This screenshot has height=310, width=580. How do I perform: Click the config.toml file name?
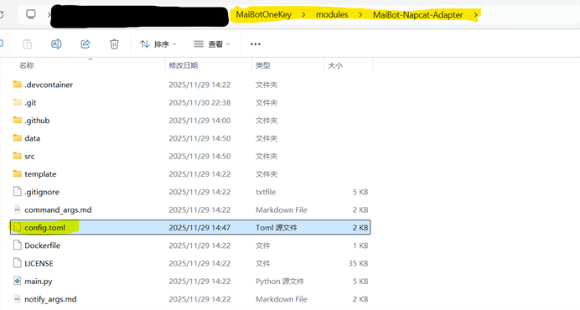click(44, 228)
